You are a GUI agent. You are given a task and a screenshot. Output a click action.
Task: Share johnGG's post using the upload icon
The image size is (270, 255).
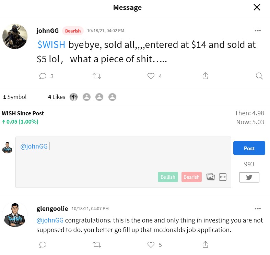205,76
